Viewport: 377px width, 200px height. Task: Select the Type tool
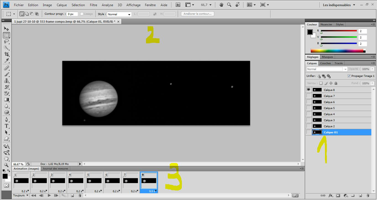click(6, 126)
